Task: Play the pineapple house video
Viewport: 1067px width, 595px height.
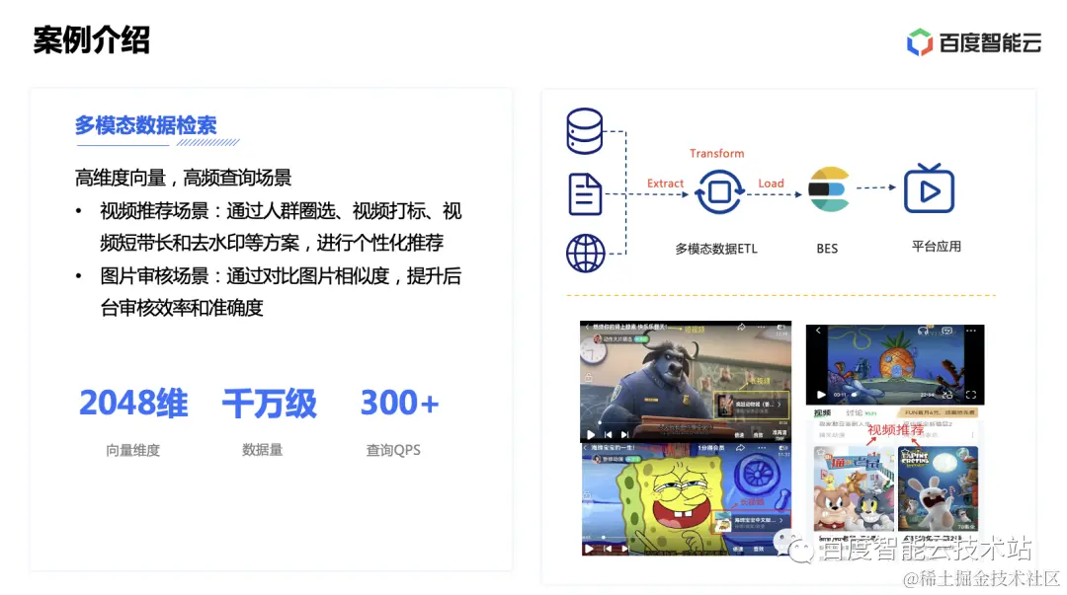Action: (x=821, y=395)
